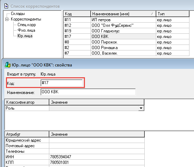Select the Юр.лица tree item
The height and width of the screenshot is (167, 194).
25,36
